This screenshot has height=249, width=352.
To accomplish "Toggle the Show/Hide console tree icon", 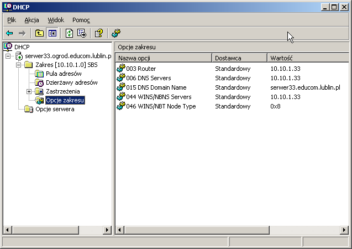I will [52, 33].
